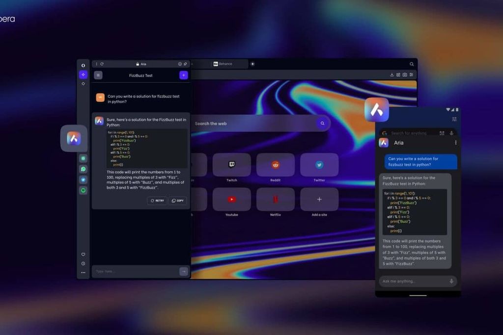Open Spotify from the Opera sidebar
The height and width of the screenshot is (335, 503).
[83, 190]
